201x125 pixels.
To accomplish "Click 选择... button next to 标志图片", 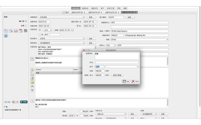I will (91, 39).
